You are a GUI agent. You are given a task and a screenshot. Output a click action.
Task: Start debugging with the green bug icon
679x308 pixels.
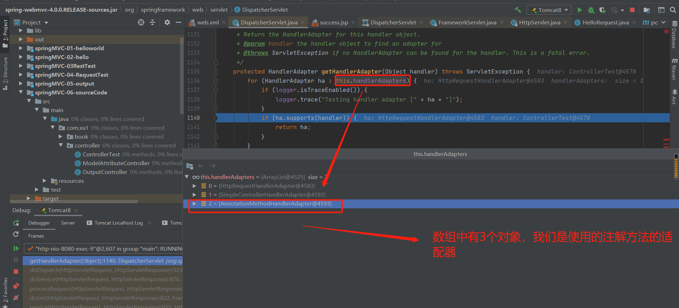click(x=591, y=10)
